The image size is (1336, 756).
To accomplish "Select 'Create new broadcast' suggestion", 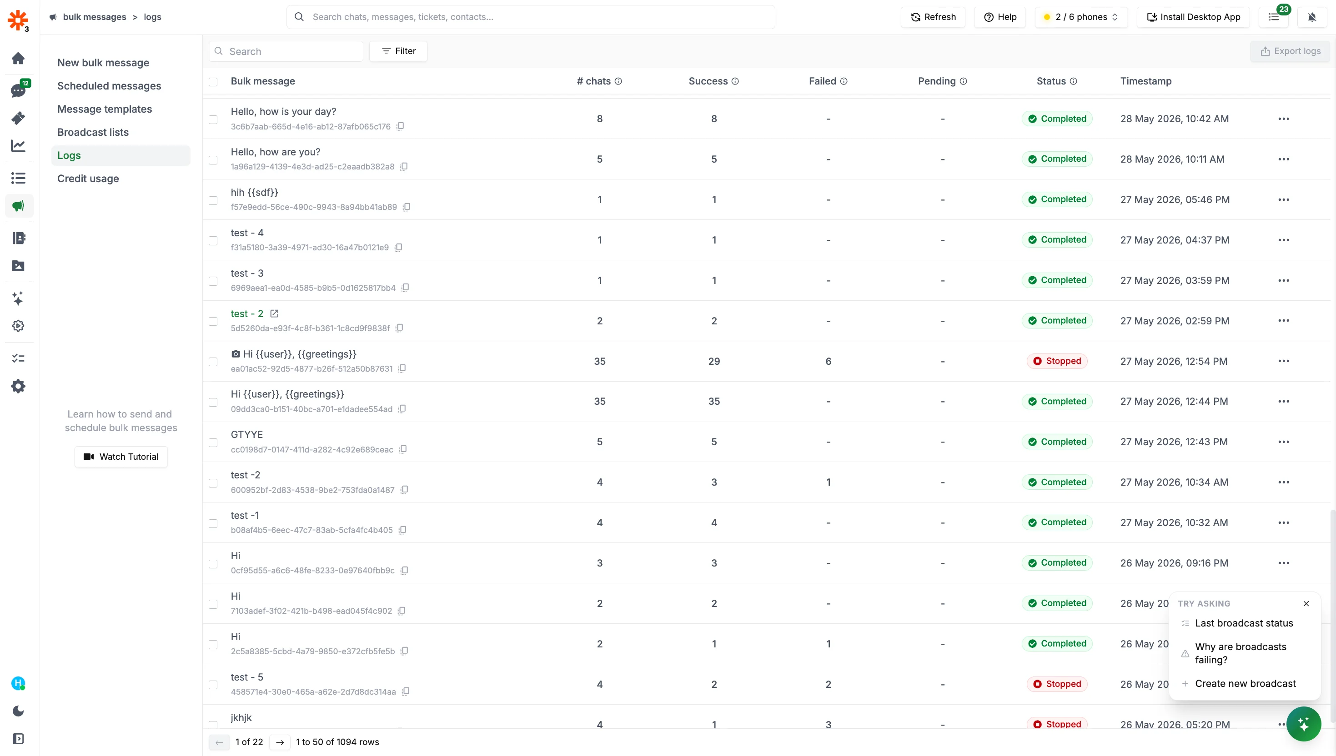I will point(1245,684).
